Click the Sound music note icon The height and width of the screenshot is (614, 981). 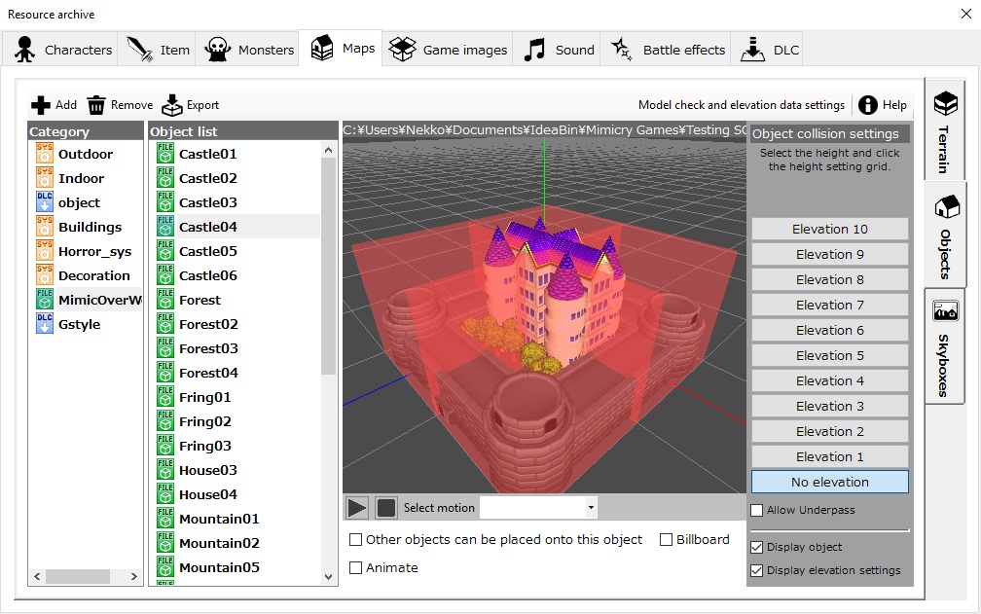tap(534, 50)
